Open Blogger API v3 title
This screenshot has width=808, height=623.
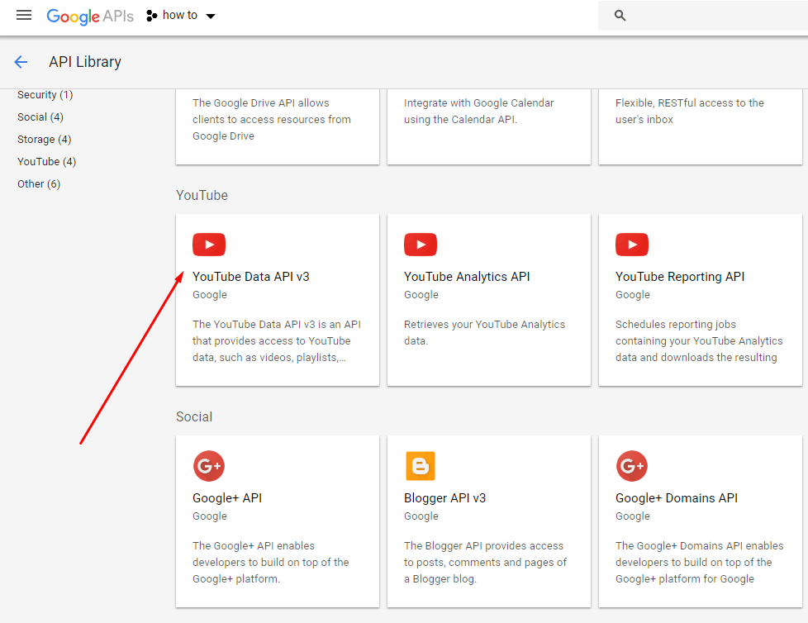[x=444, y=498]
